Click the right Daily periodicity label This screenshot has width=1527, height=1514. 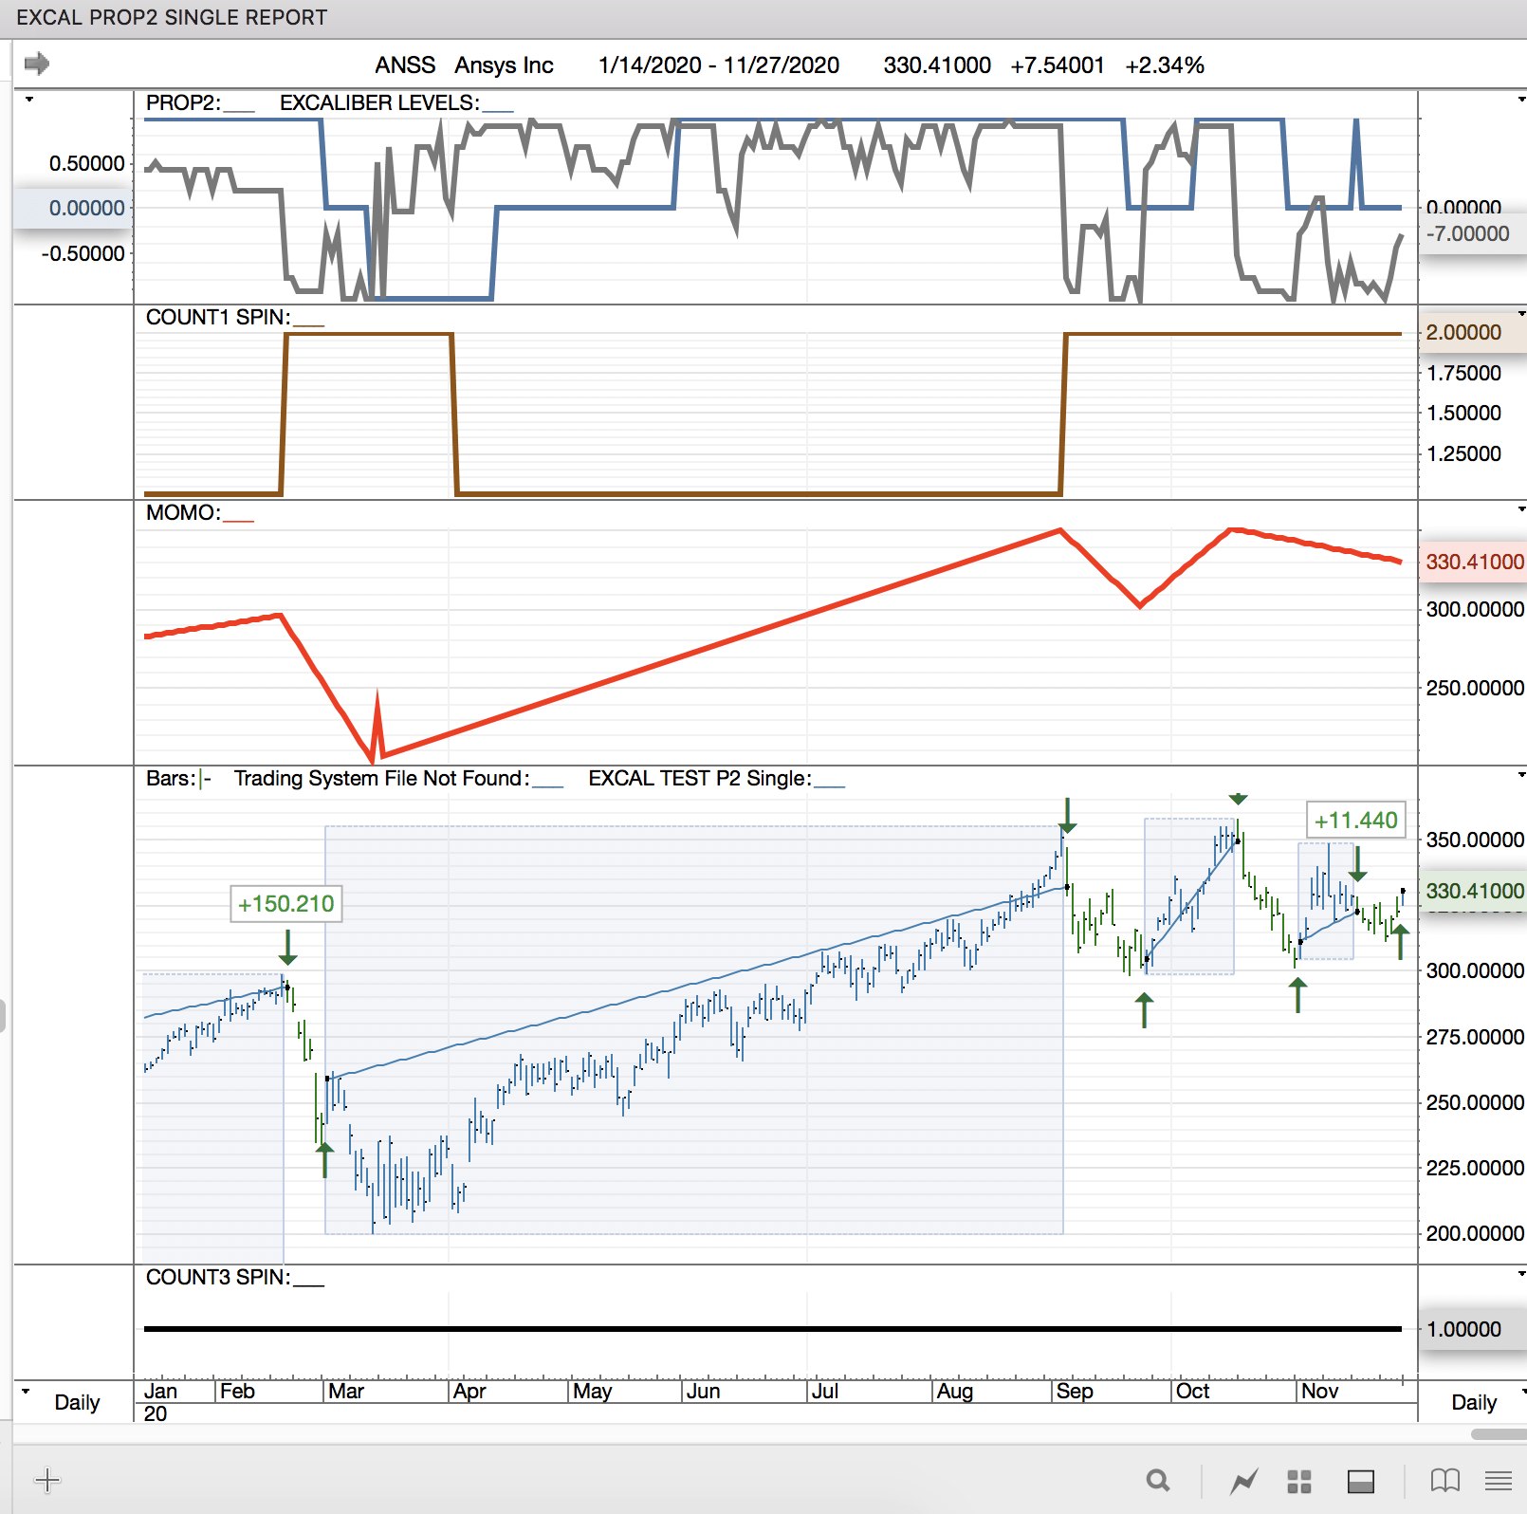(1473, 1402)
